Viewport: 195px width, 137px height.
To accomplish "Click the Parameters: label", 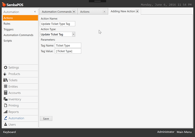I will point(48,40).
